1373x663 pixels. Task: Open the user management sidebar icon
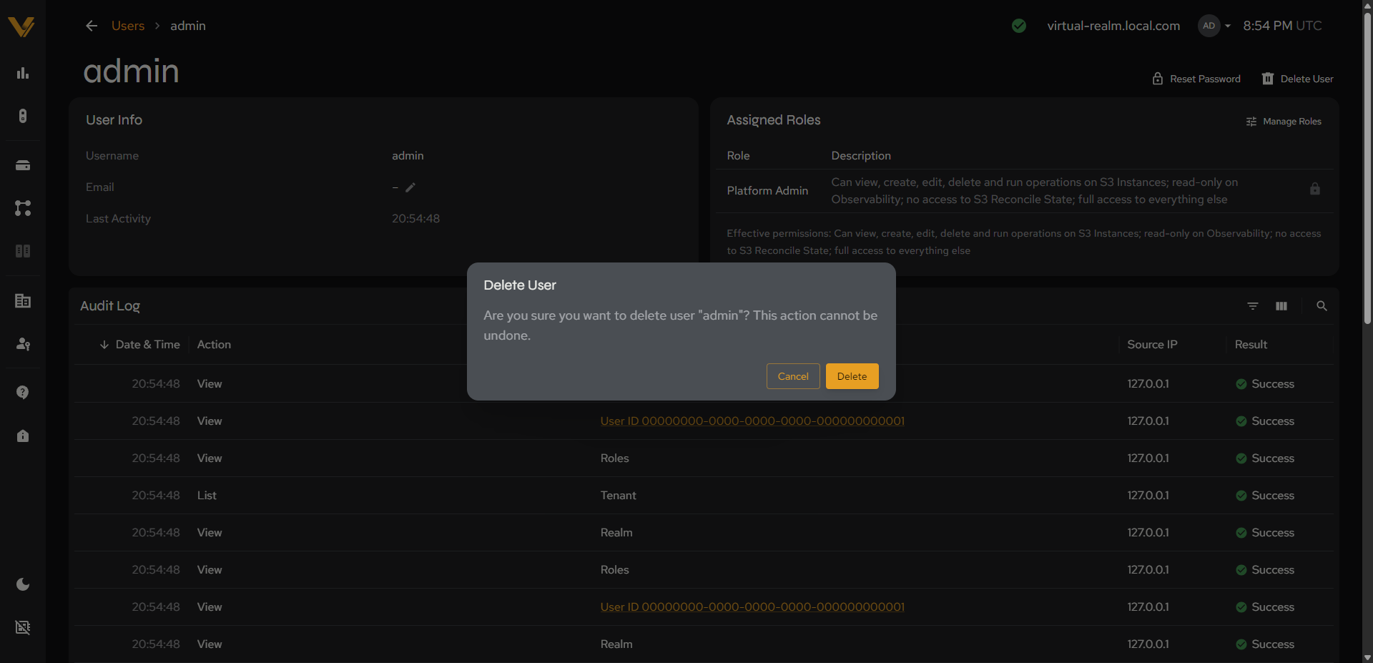tap(23, 344)
